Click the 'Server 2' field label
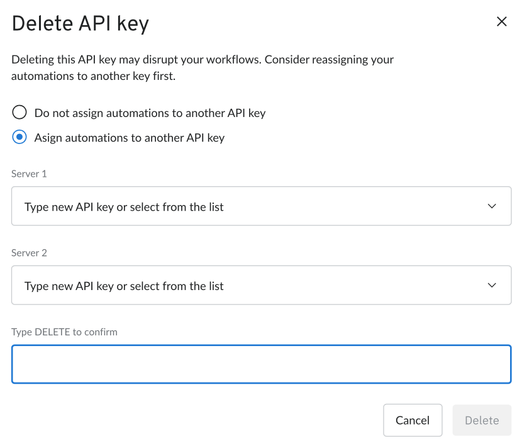Image resolution: width=522 pixels, height=448 pixels. coord(29,253)
